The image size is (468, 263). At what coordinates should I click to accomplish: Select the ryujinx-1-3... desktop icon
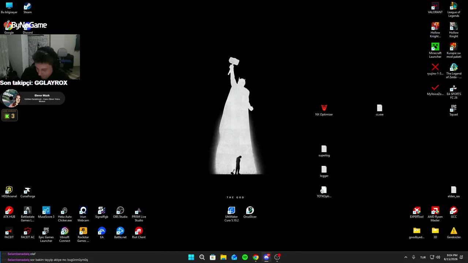[x=435, y=69]
